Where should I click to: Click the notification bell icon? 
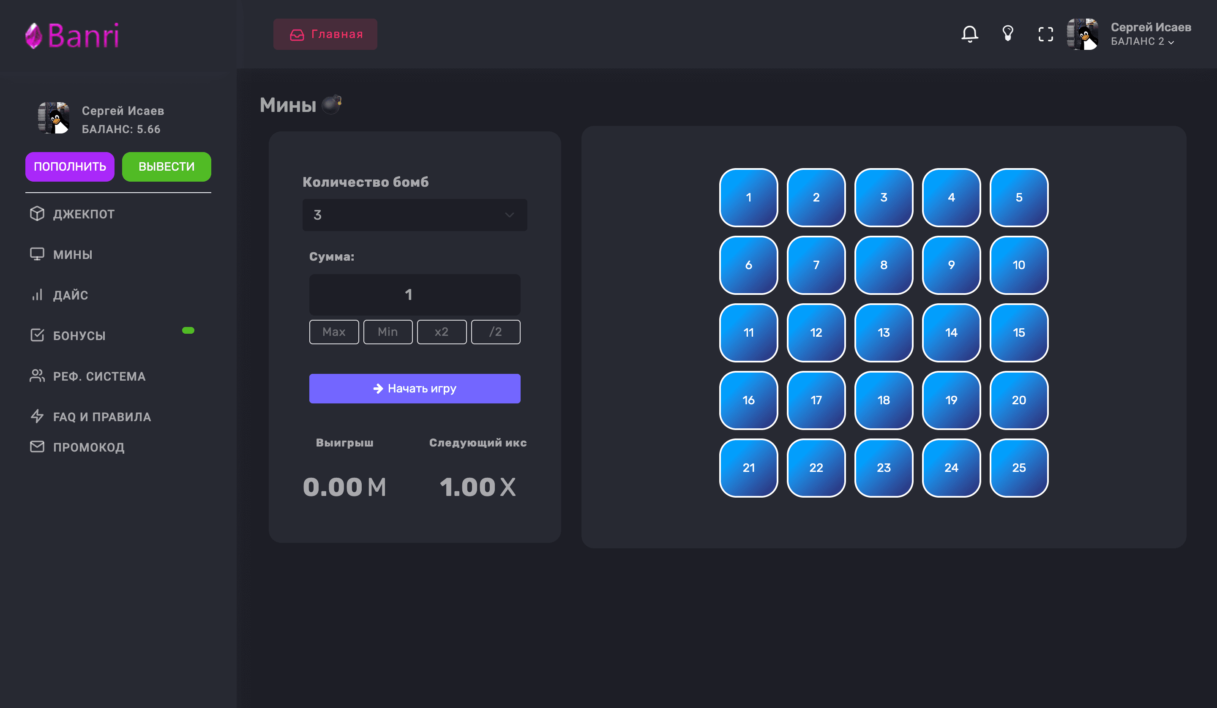(969, 34)
